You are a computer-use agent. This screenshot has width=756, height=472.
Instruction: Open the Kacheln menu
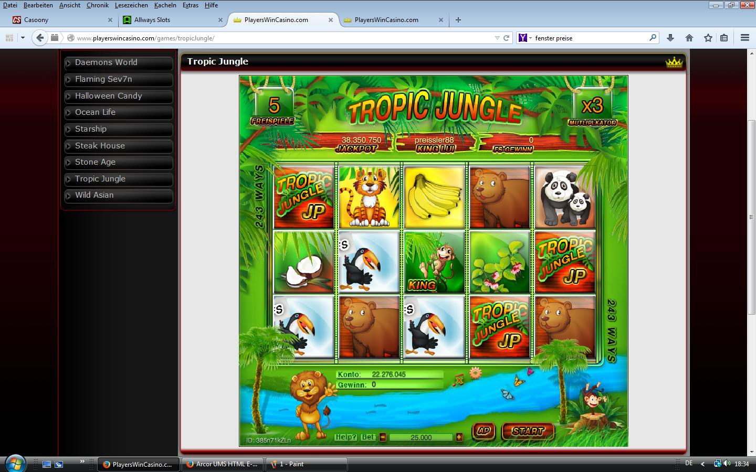tap(165, 5)
